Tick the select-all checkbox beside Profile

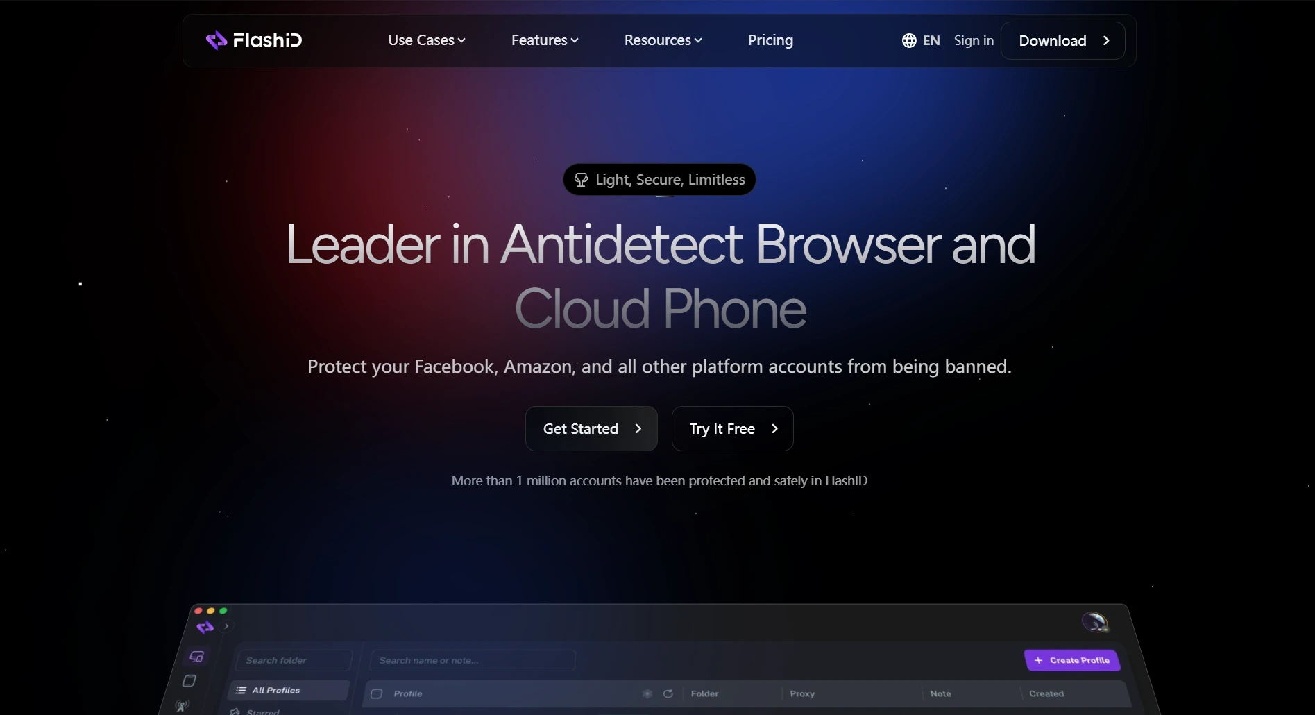pyautogui.click(x=377, y=693)
